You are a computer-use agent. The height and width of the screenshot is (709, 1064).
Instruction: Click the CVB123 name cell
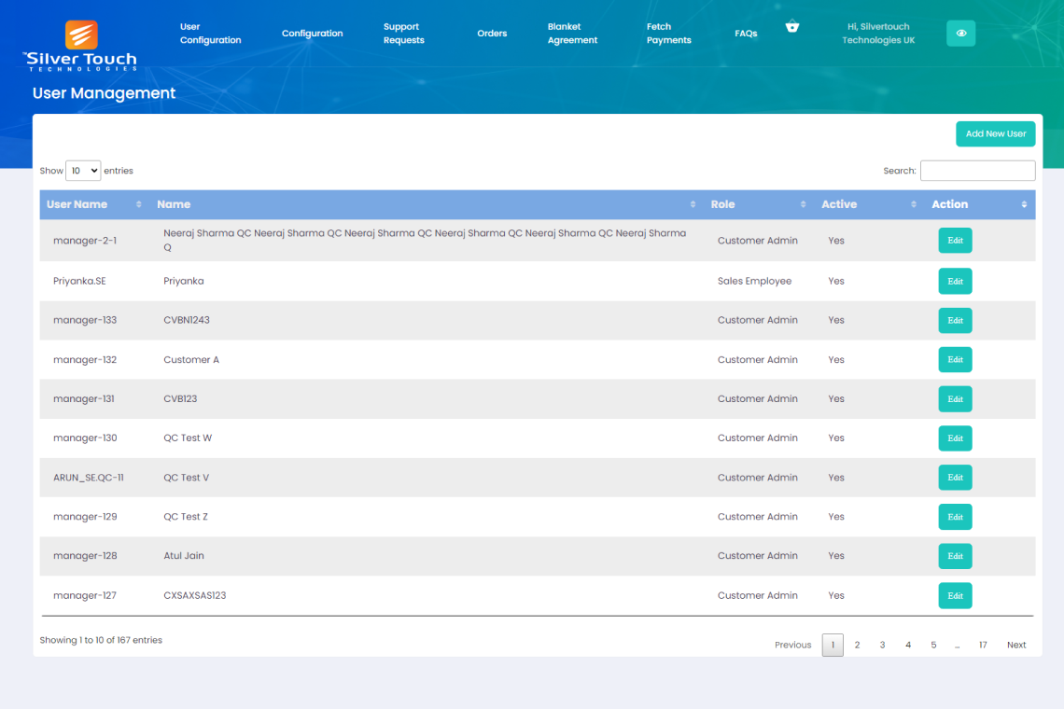pos(180,399)
